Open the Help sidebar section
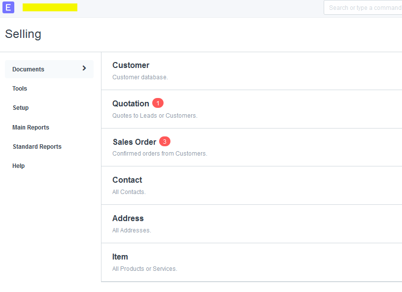The height and width of the screenshot is (292, 402). click(x=18, y=166)
